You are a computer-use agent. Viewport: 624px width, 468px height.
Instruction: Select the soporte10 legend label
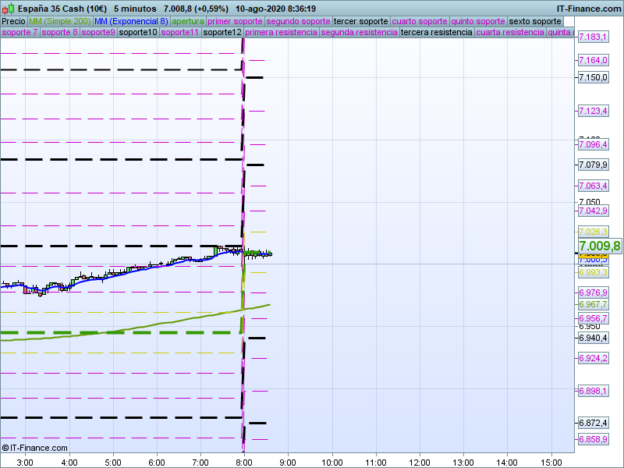coord(138,33)
